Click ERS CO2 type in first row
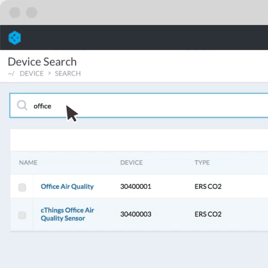This screenshot has height=268, width=268. point(208,186)
